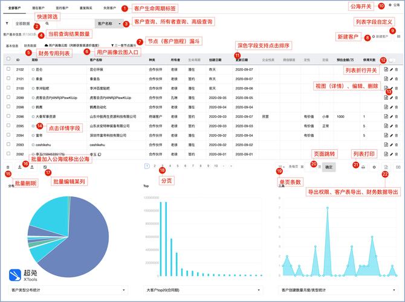Click the page jump number input
The image size is (405, 302).
tap(312, 167)
